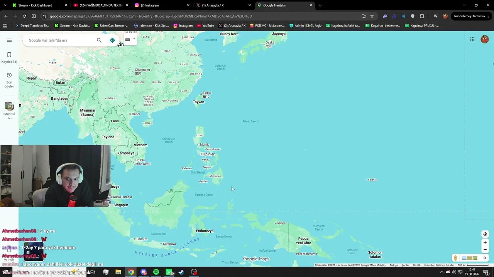Open Son öğeler recent items
The height and width of the screenshot is (277, 494).
tap(9, 80)
